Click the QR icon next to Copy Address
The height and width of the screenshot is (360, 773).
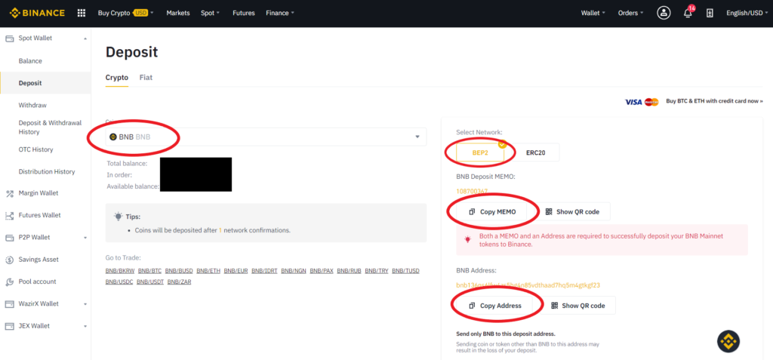pyautogui.click(x=555, y=306)
